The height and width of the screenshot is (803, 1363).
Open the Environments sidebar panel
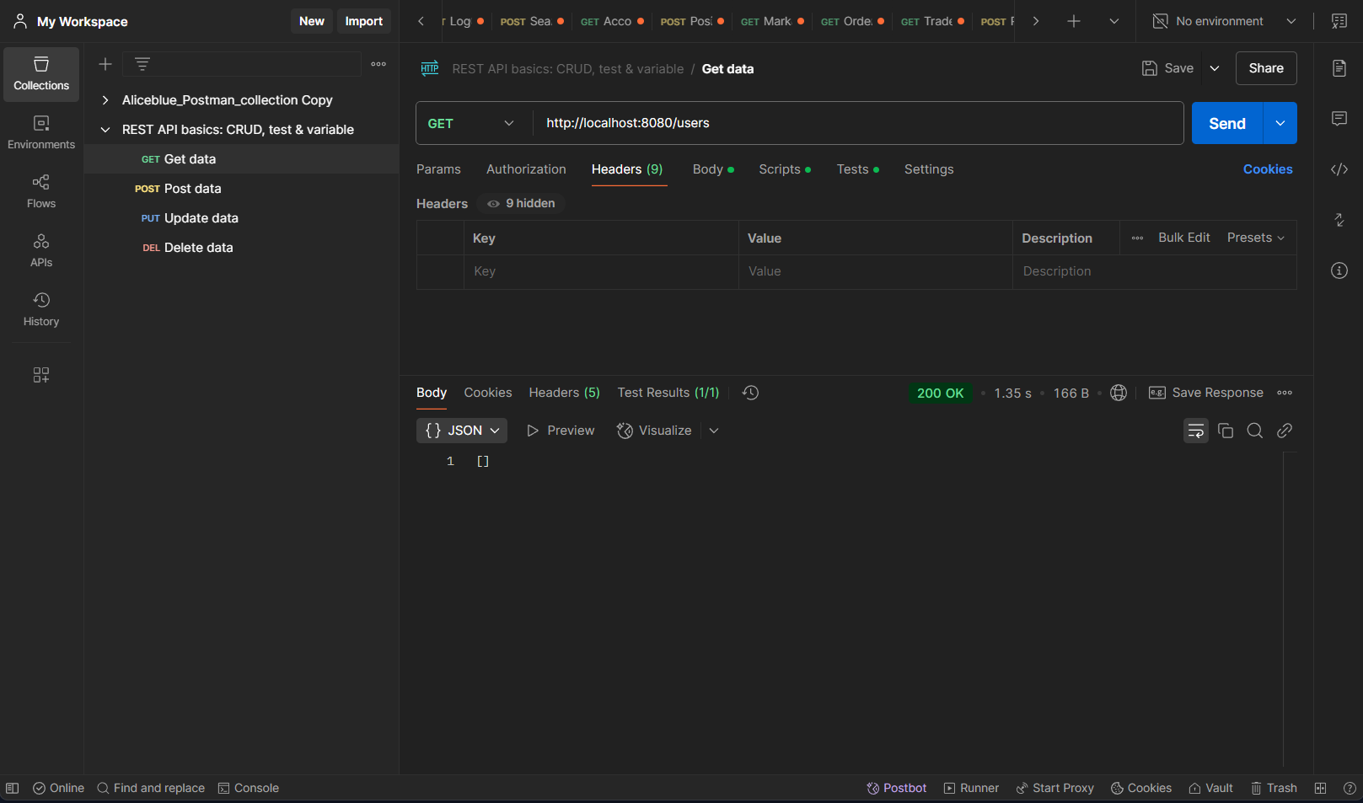tap(41, 133)
